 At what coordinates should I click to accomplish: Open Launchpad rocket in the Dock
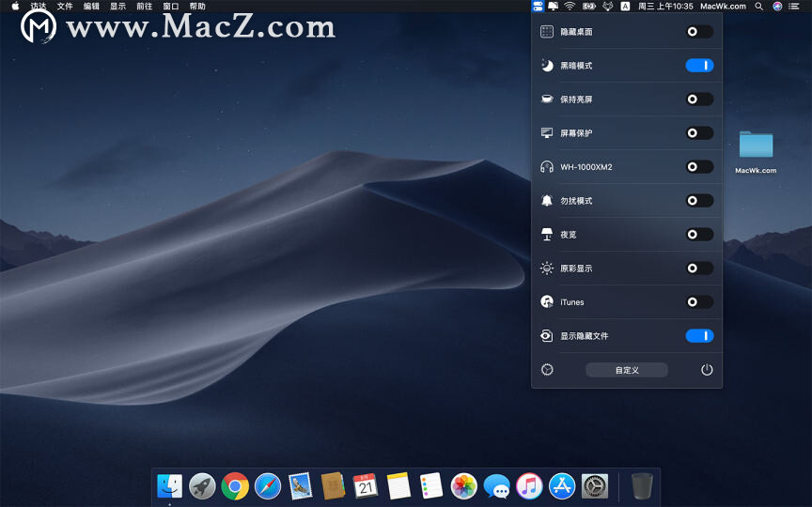(202, 486)
